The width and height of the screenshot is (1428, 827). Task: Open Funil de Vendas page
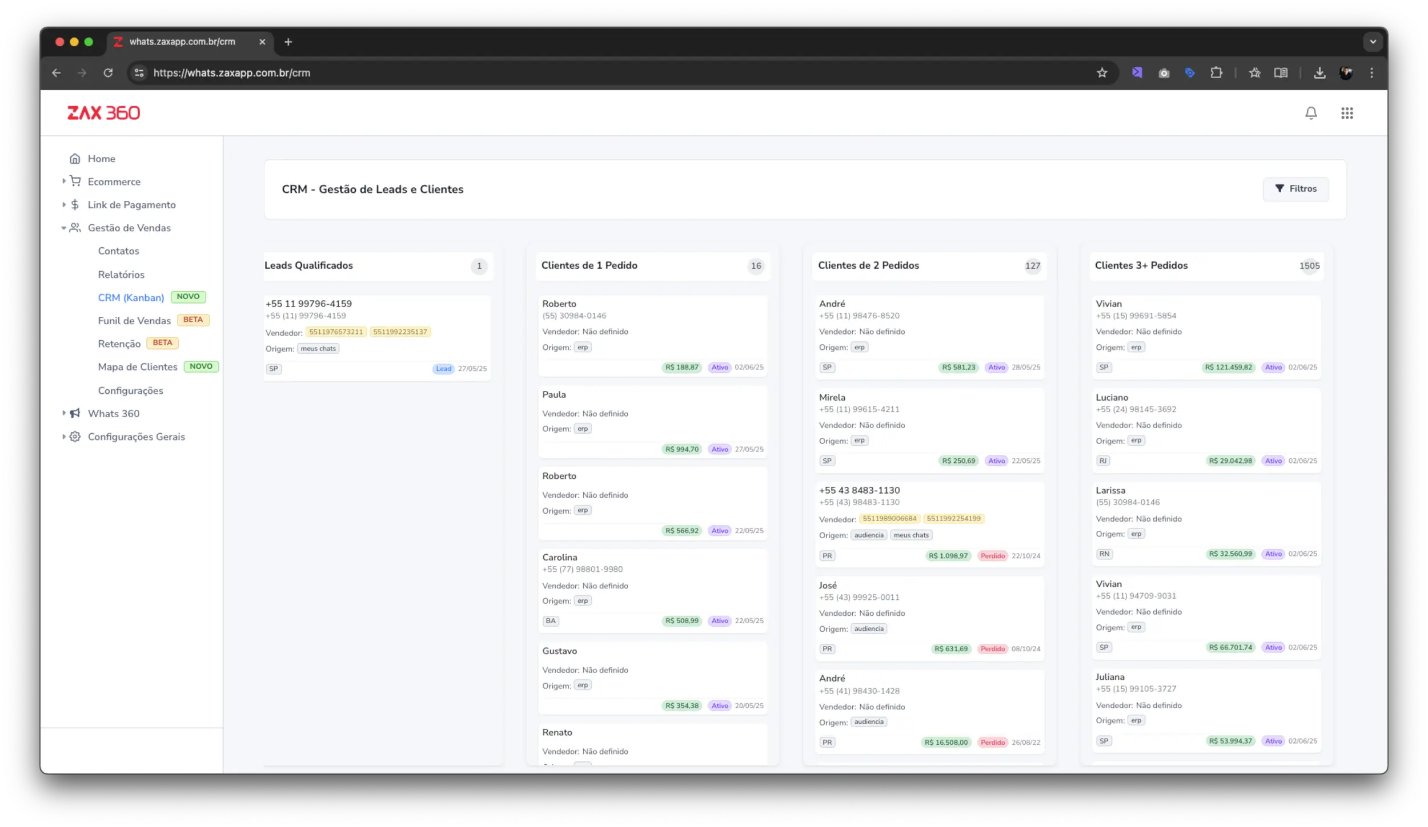(x=134, y=321)
